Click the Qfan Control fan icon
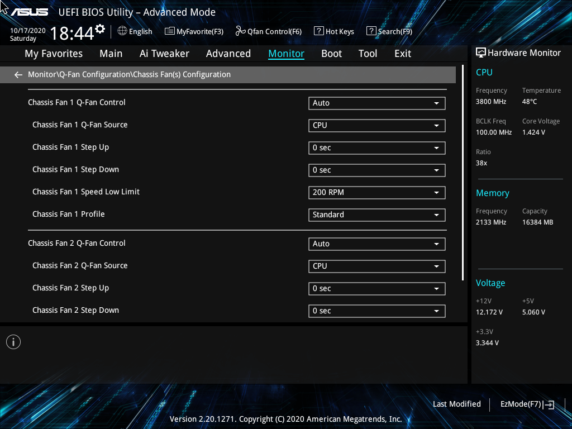 (240, 31)
